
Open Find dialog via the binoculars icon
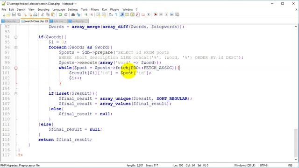pyautogui.click(x=73, y=14)
